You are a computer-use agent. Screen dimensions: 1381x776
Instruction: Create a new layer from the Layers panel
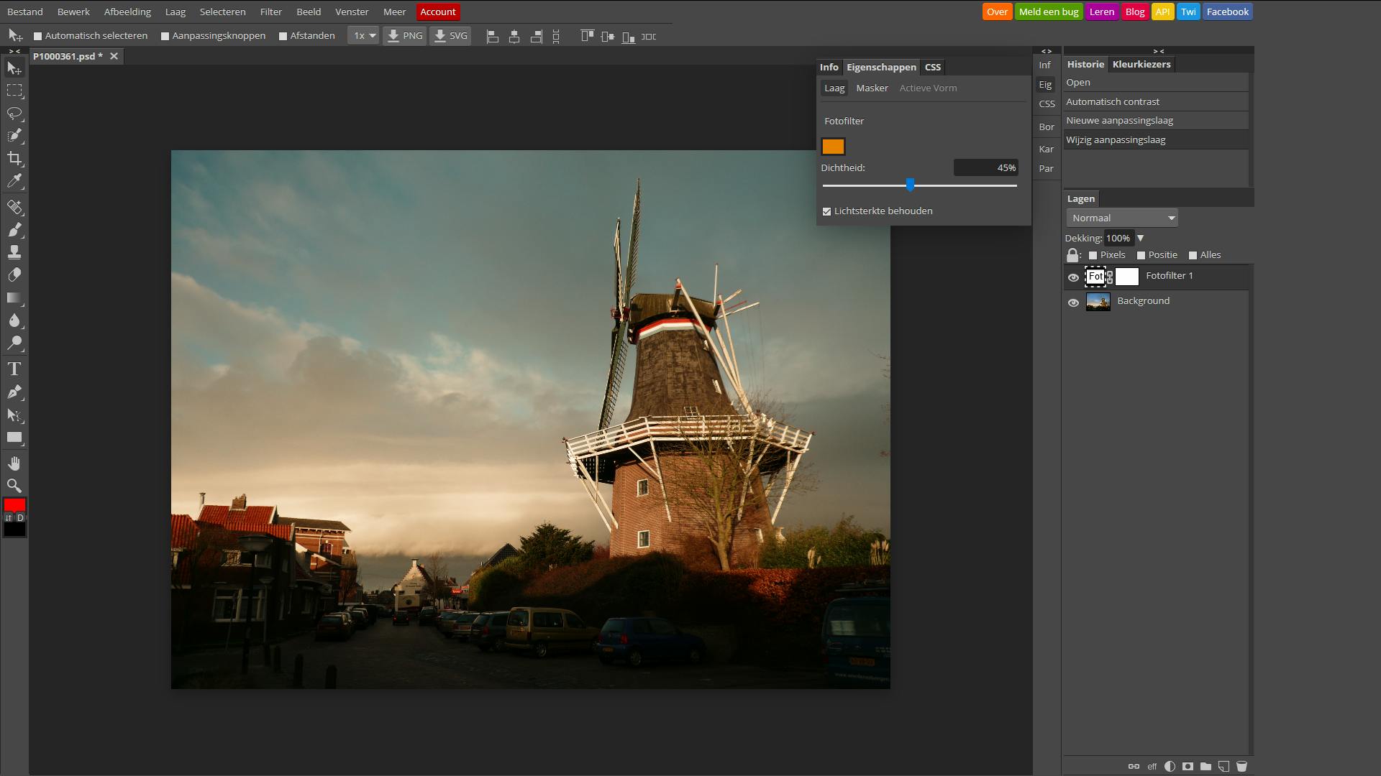click(x=1224, y=766)
